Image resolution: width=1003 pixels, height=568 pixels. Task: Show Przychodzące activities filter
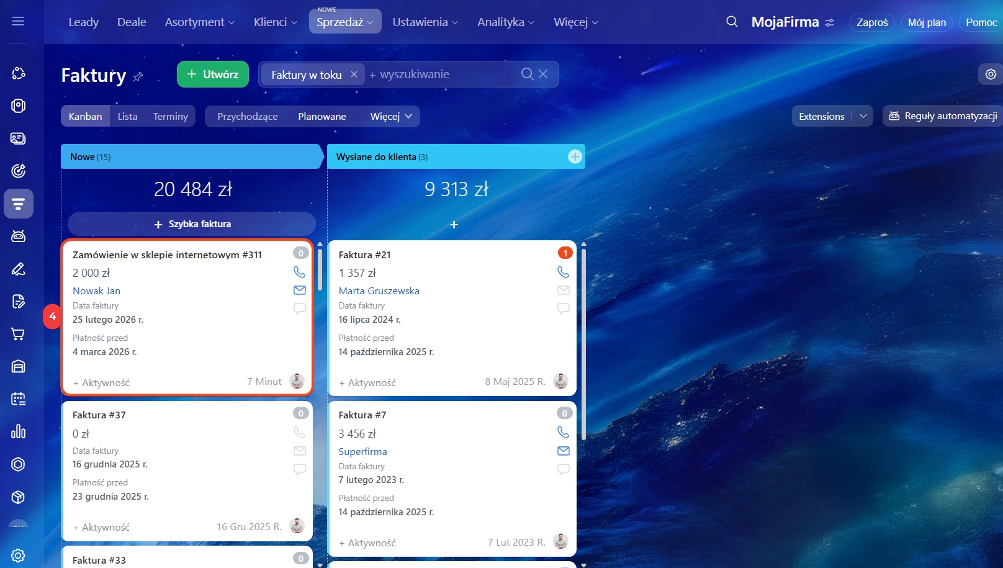[248, 116]
